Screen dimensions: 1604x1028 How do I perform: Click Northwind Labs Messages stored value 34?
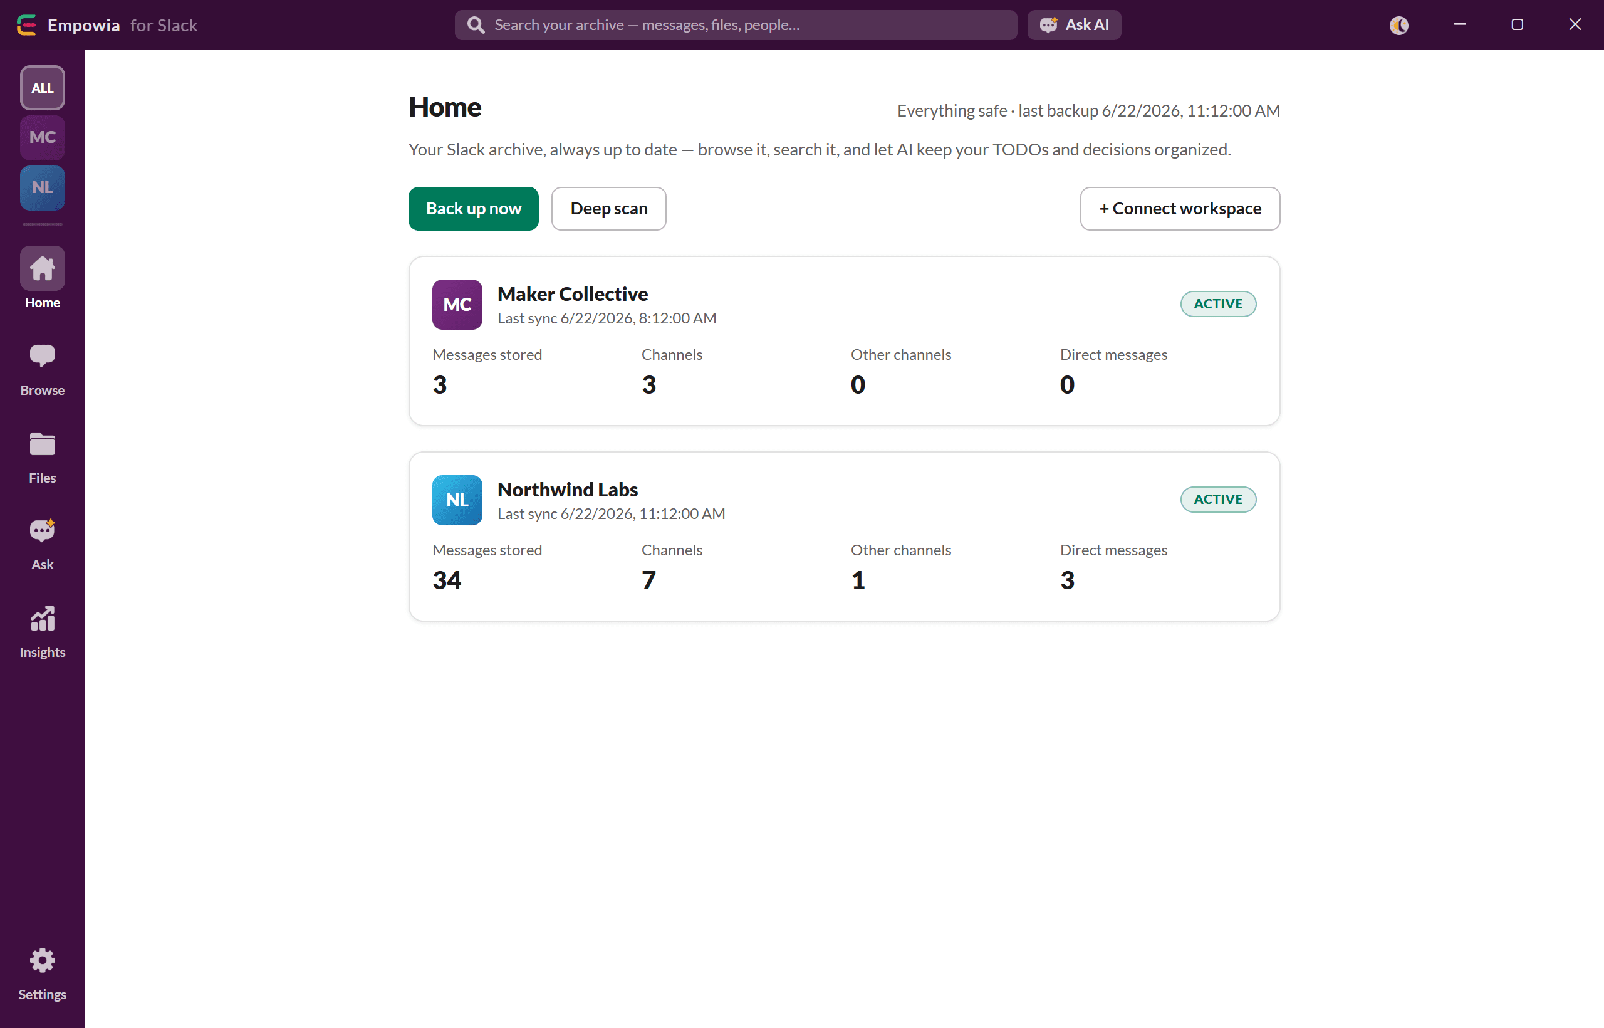pyautogui.click(x=447, y=580)
